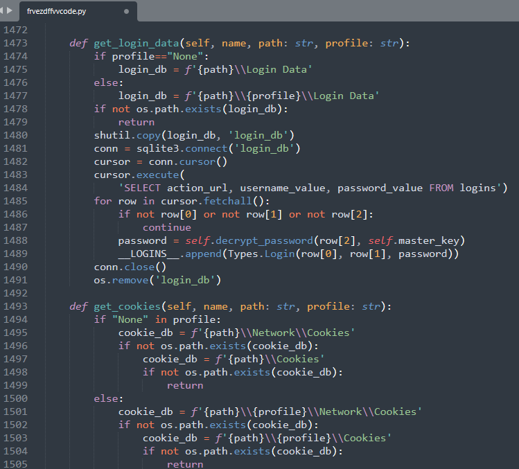
Task: Click cookie_db on line 1501
Action: point(146,412)
